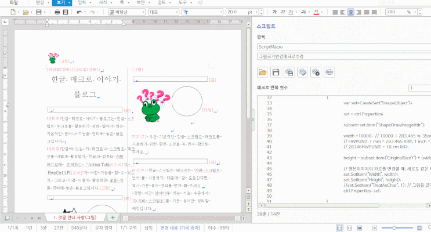Click the faded icon after the 도구 menu
The width and height of the screenshot is (431, 232).
point(200,3)
